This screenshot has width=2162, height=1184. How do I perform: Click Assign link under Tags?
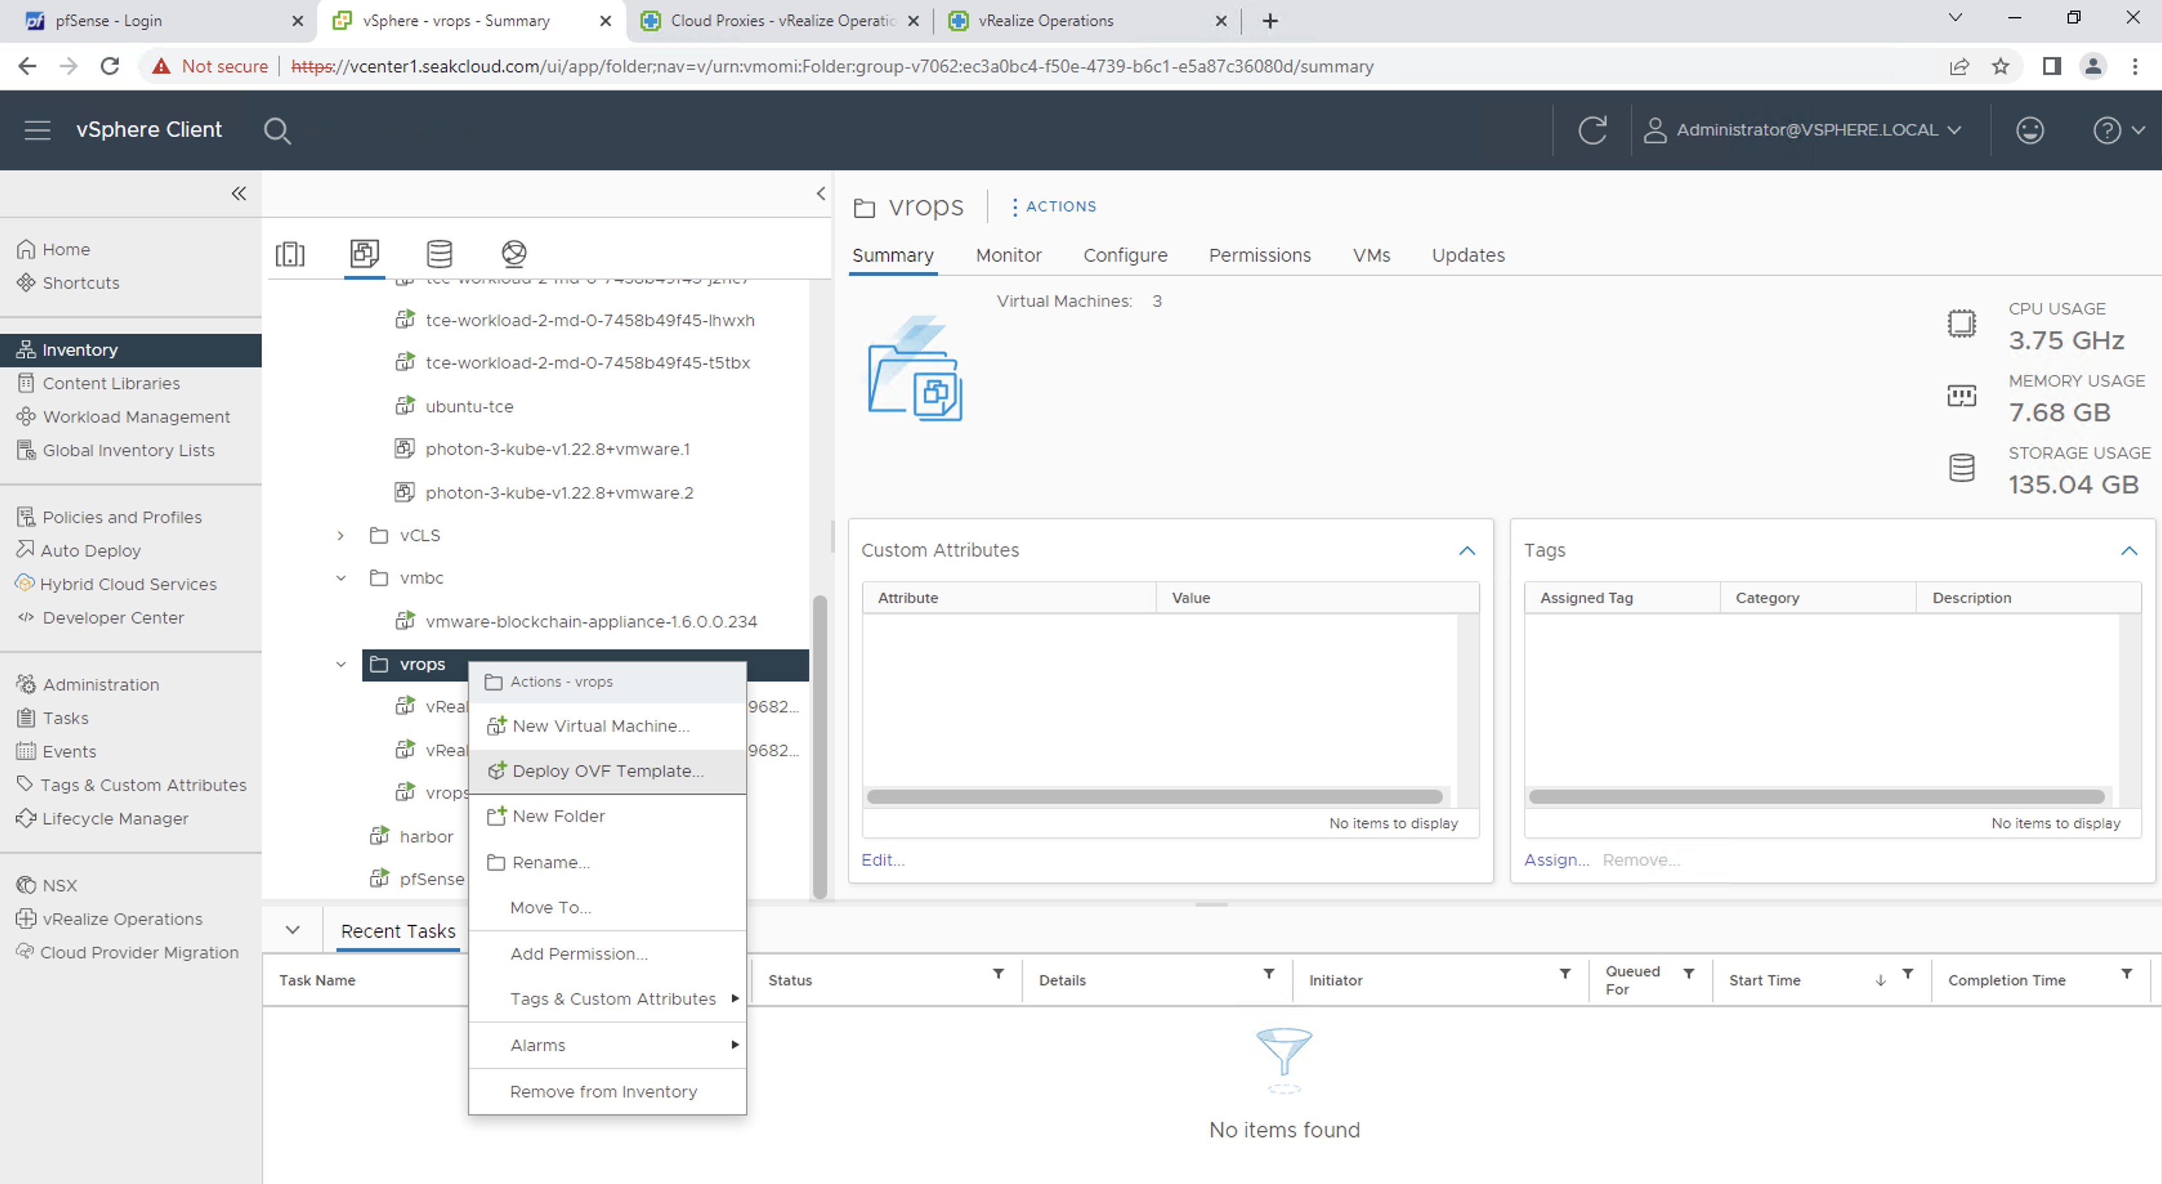coord(1556,859)
